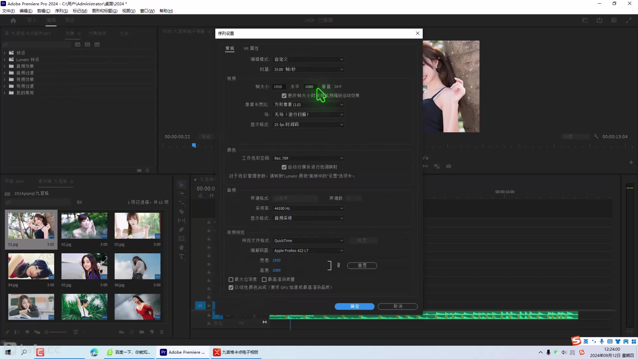Select the Ripple Edit tool

181,202
